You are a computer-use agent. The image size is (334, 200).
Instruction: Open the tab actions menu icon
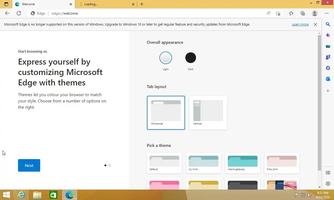6,4
